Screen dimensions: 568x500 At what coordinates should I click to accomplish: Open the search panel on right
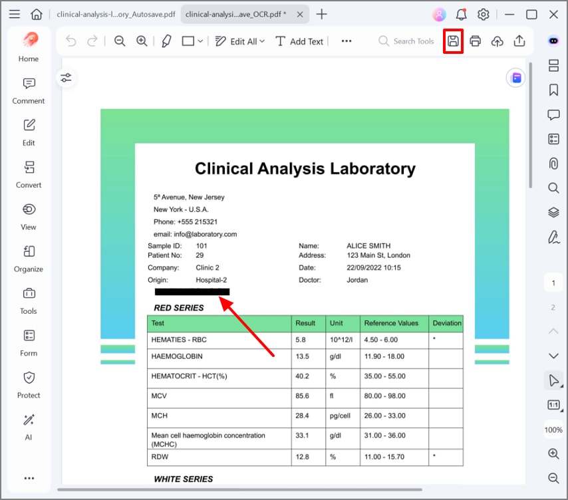(x=553, y=187)
